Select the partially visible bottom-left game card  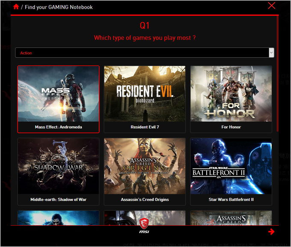pyautogui.click(x=58, y=218)
